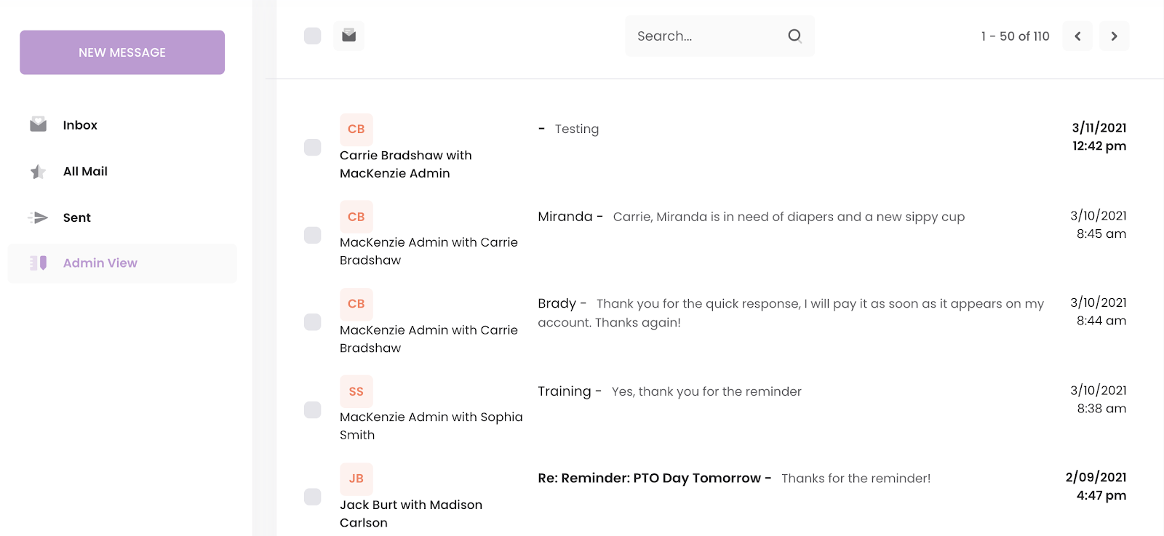
Task: Click CB avatar on Miranda message
Action: coord(356,217)
